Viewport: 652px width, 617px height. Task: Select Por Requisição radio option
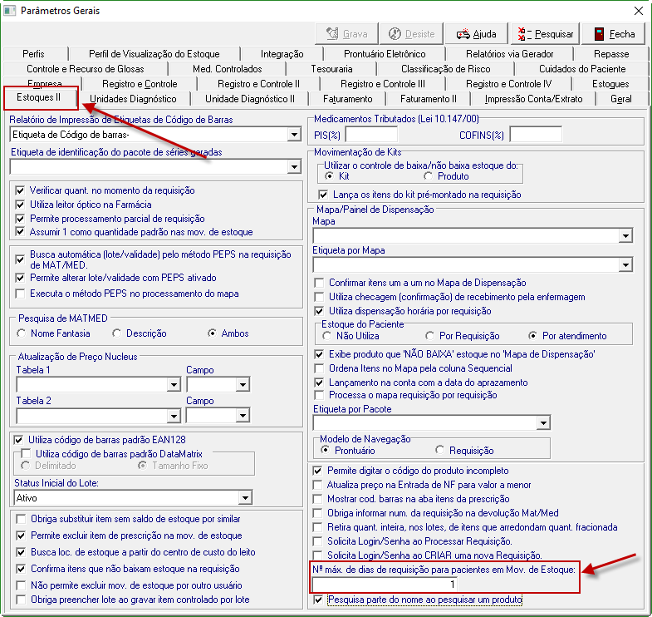429,336
